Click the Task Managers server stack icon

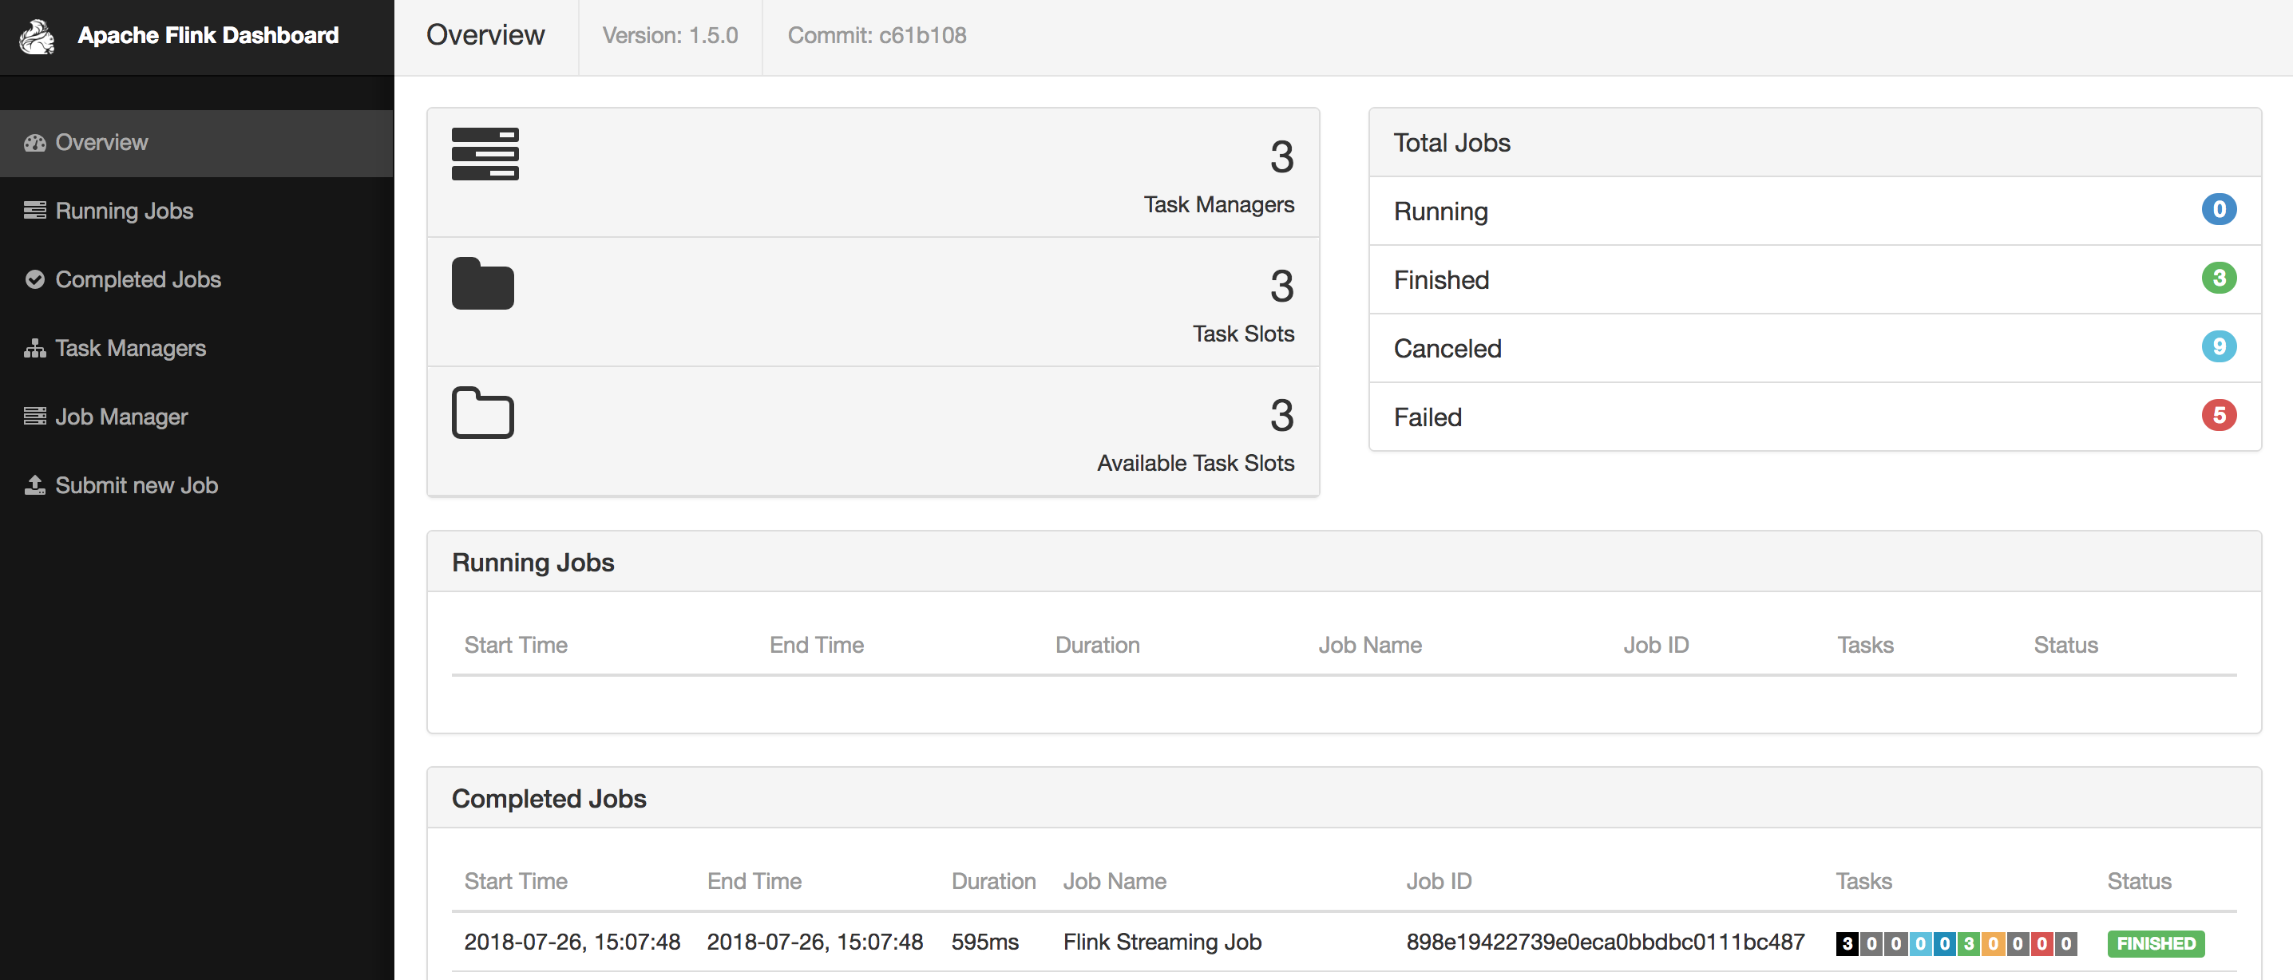point(485,154)
